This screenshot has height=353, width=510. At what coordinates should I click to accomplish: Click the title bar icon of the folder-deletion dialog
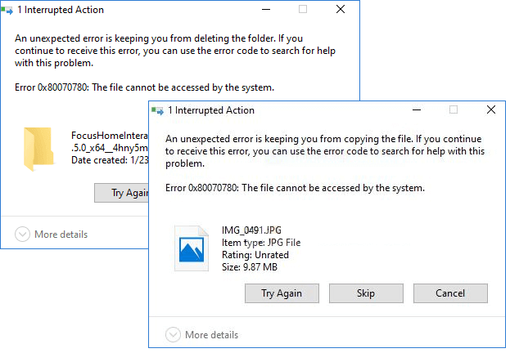click(7, 10)
